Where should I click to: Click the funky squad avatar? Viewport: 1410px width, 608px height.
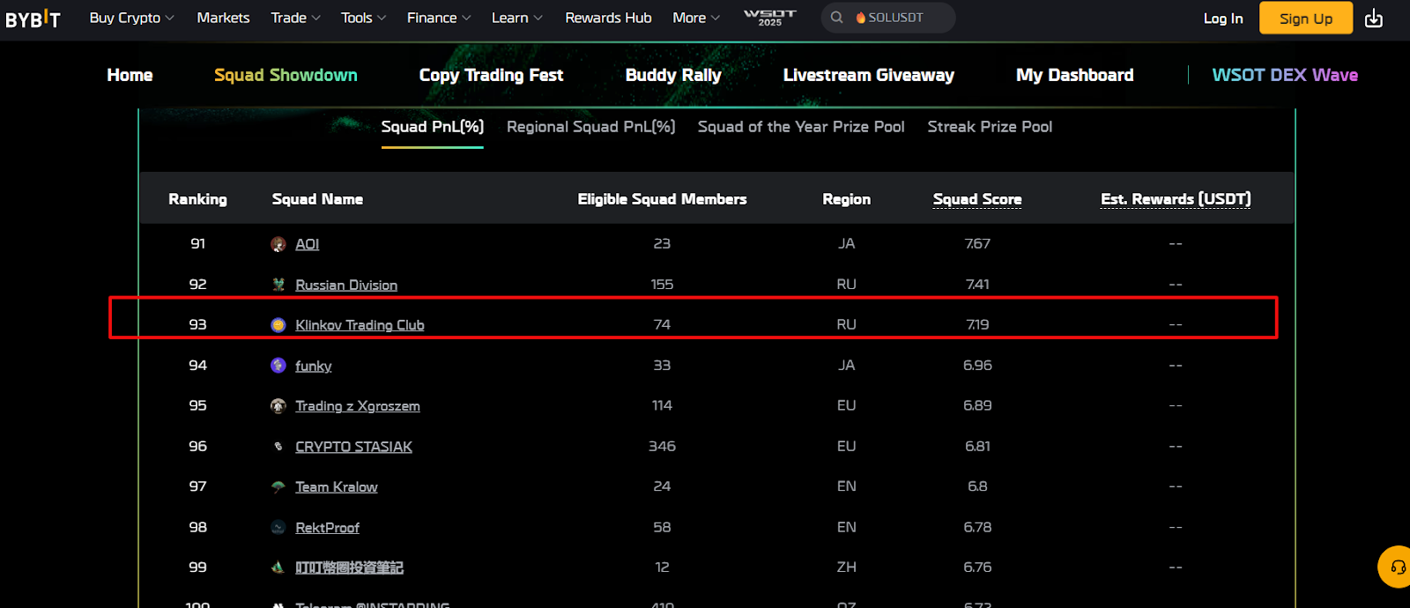(278, 366)
